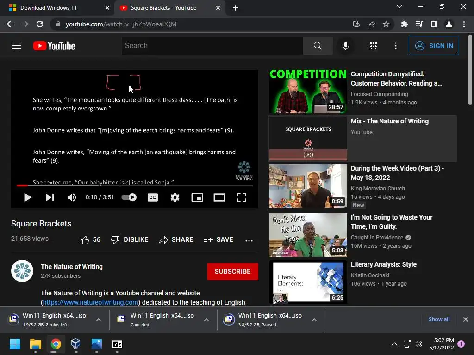Screen dimensions: 474x355
Task: Toggle the Chrome side panel
Action: [434, 24]
